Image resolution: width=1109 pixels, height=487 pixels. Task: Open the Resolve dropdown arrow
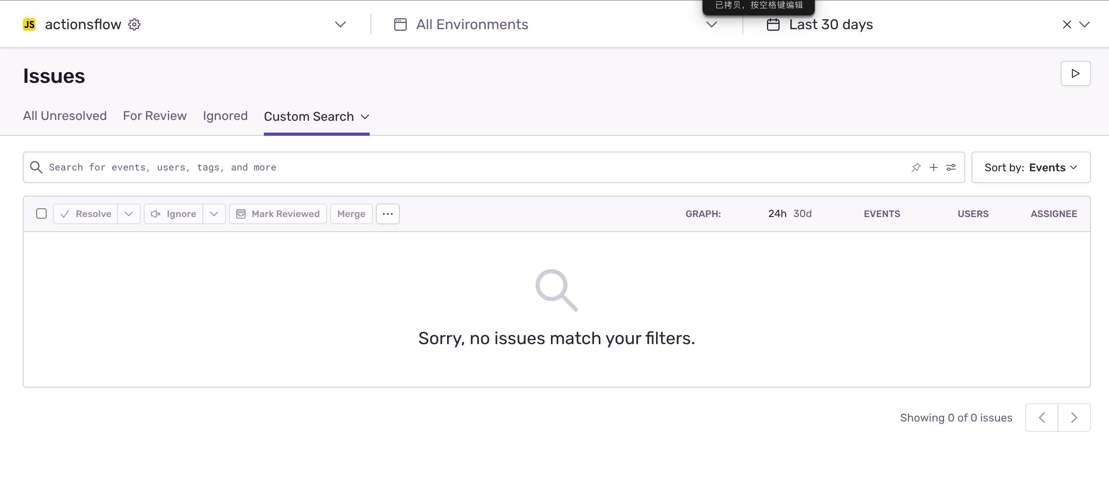(x=128, y=214)
